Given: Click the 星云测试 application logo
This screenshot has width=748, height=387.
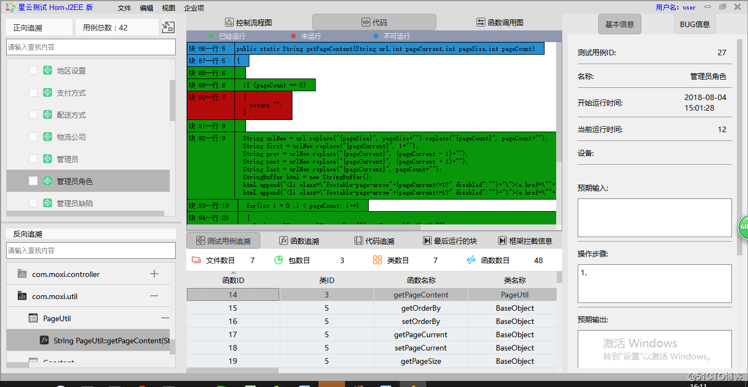Looking at the screenshot, I should pos(9,8).
